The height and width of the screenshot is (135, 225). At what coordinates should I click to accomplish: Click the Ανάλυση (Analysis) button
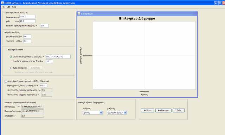point(147,110)
